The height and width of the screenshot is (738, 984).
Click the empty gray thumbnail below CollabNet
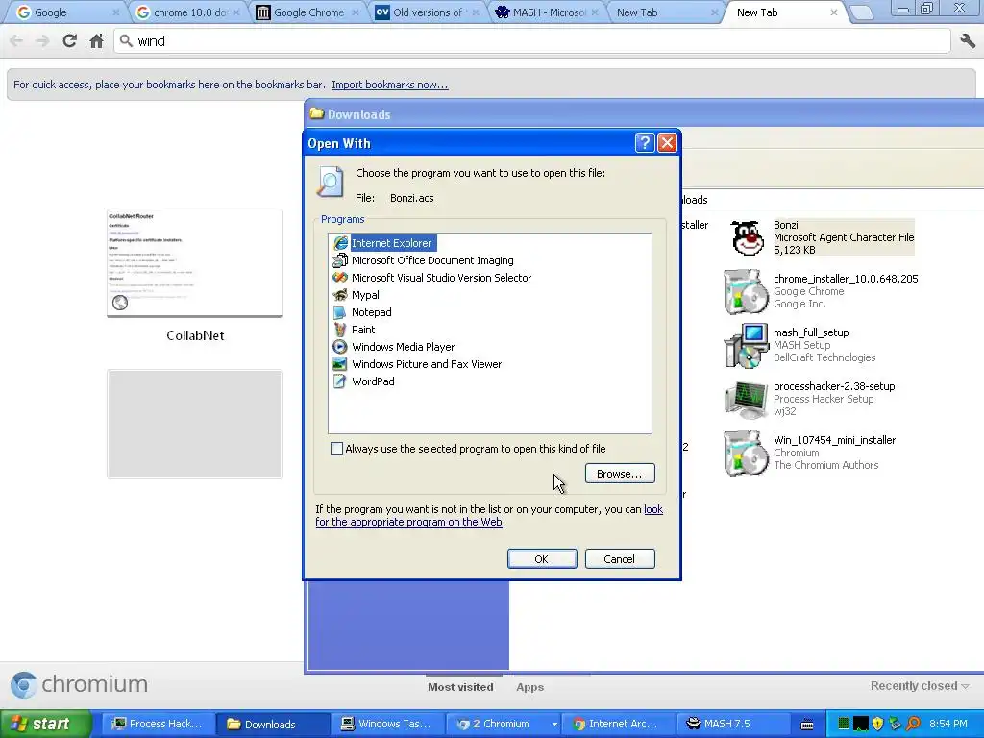[194, 424]
